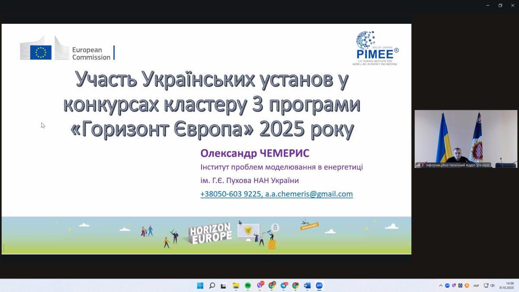Click the a.a.chemeris@gmail.com link on slide
This screenshot has height=292, width=519.
(309, 194)
